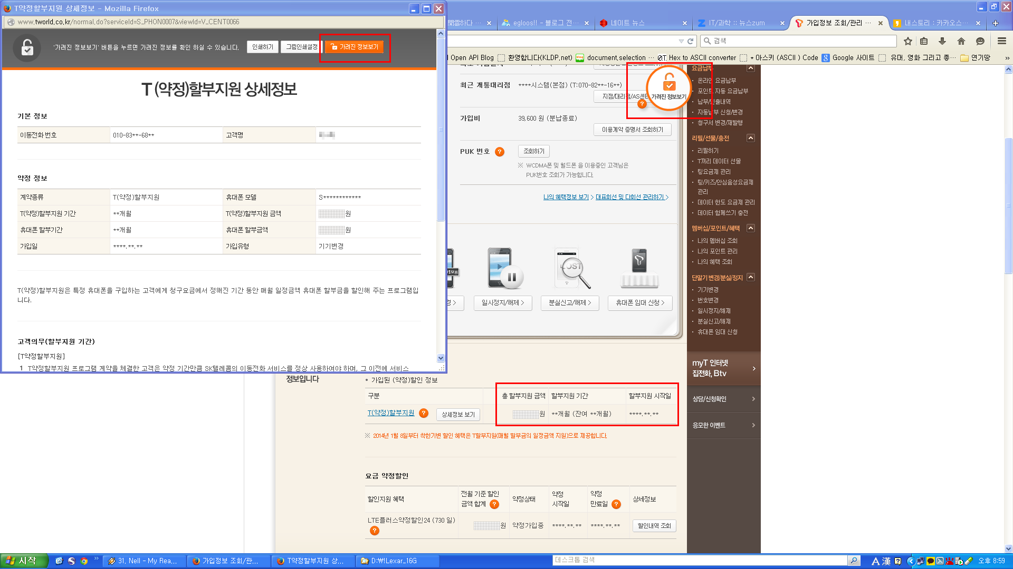The image size is (1013, 569).
Task: Click help icon beside 전월 기준 할인 금액 합계
Action: click(x=494, y=504)
